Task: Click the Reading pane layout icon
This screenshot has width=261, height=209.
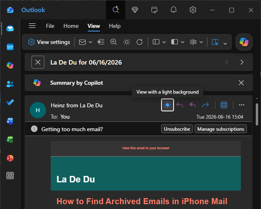Action: click(174, 42)
